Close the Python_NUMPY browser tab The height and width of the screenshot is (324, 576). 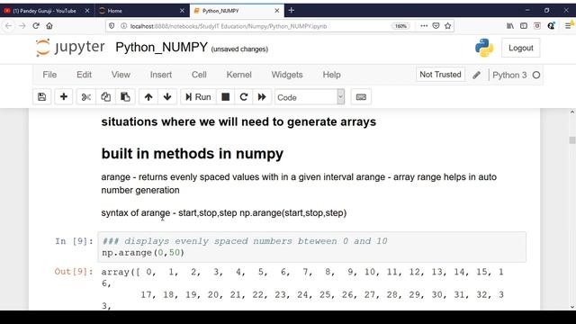click(x=277, y=11)
